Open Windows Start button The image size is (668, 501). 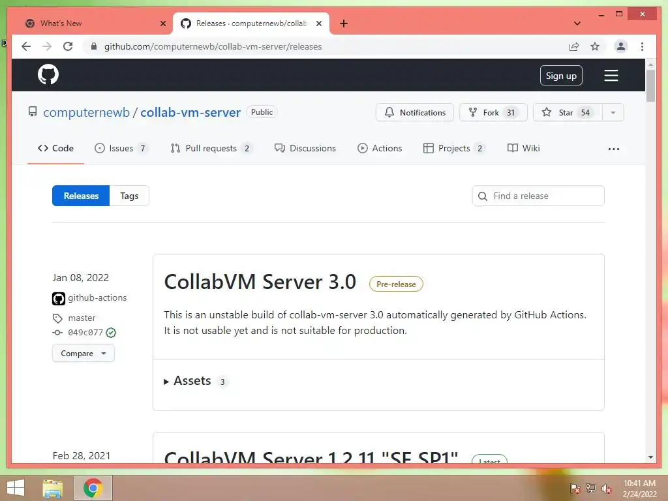coord(16,488)
